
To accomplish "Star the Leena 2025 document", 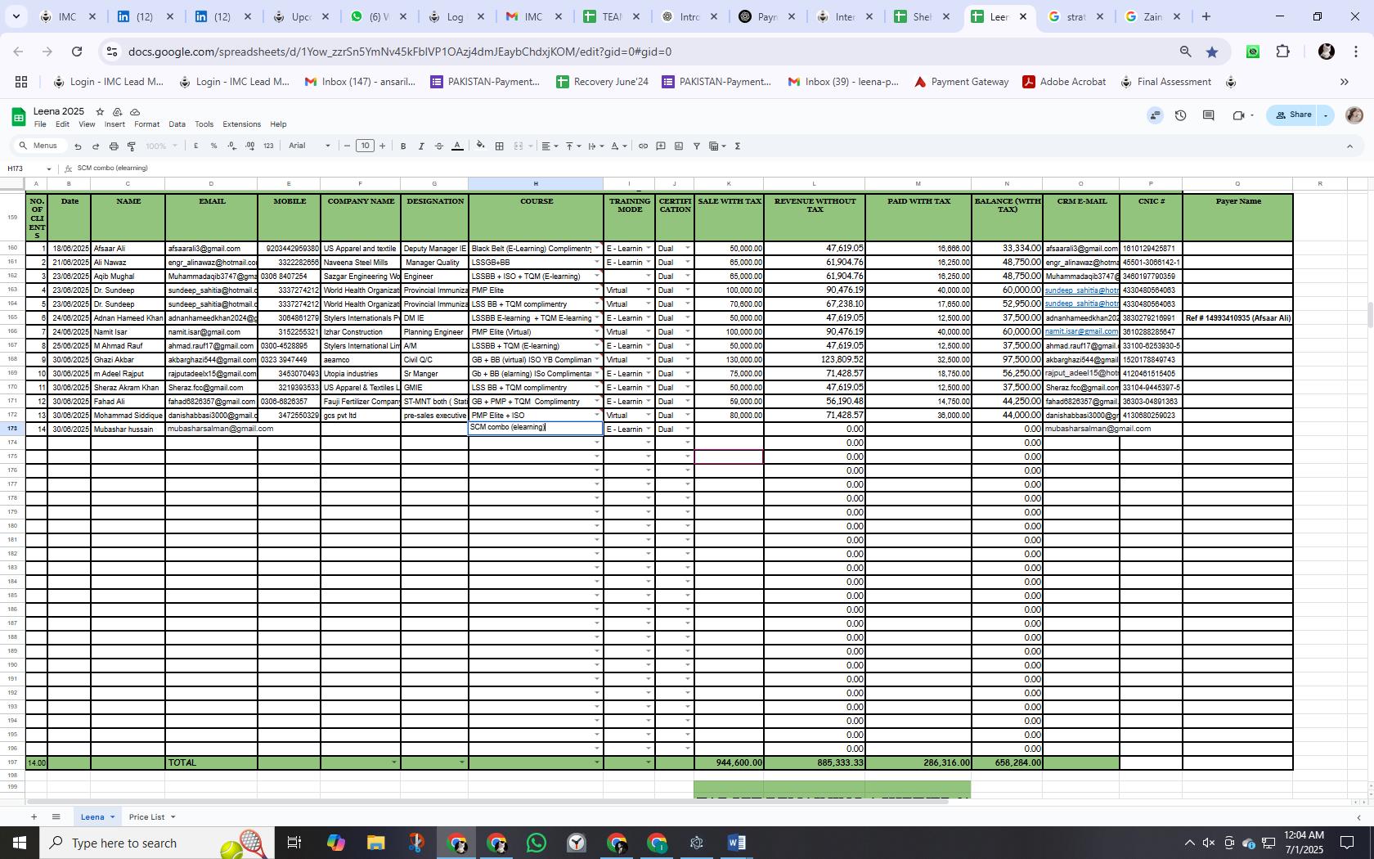I will tap(100, 111).
